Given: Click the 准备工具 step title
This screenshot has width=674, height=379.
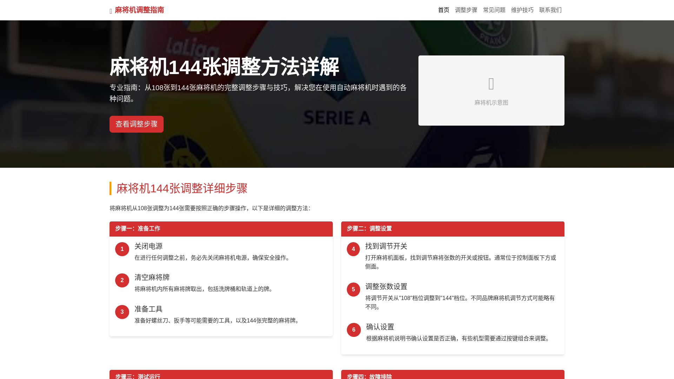Looking at the screenshot, I should point(148,309).
